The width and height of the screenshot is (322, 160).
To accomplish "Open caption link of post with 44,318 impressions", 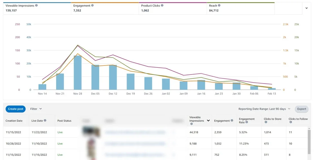I will (x=135, y=132).
